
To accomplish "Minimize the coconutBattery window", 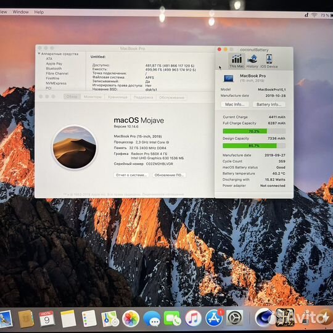I will point(226,49).
